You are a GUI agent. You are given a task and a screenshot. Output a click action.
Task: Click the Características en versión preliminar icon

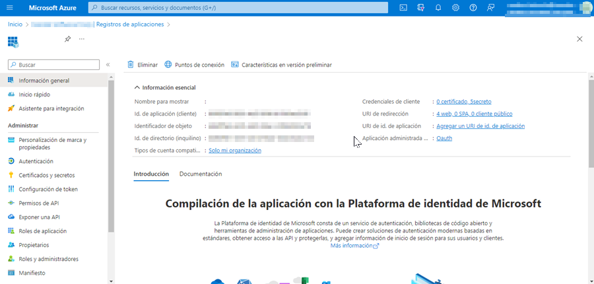tap(235, 65)
